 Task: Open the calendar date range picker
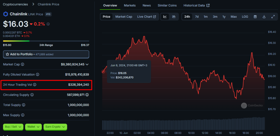(x=255, y=17)
